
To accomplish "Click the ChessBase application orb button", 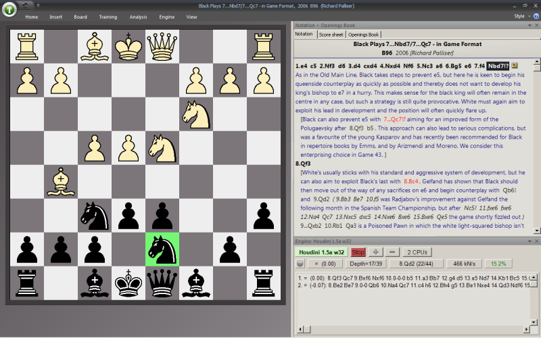I will (10, 8).
